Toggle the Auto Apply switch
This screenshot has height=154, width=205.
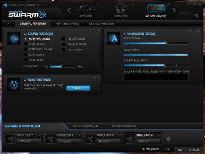coord(168,149)
